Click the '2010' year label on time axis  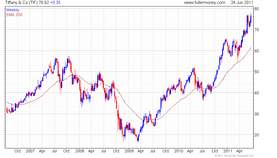(x=178, y=151)
